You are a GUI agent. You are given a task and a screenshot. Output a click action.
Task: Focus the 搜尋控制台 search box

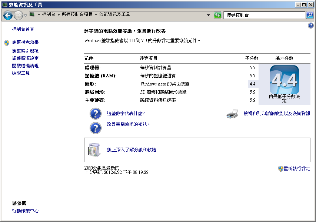pos(265,15)
